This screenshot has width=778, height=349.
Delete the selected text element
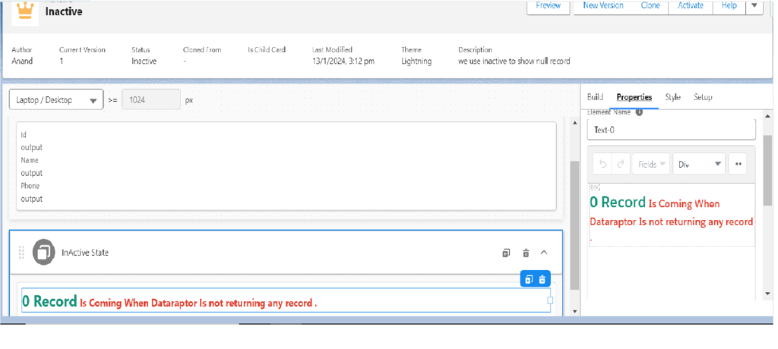click(x=542, y=280)
